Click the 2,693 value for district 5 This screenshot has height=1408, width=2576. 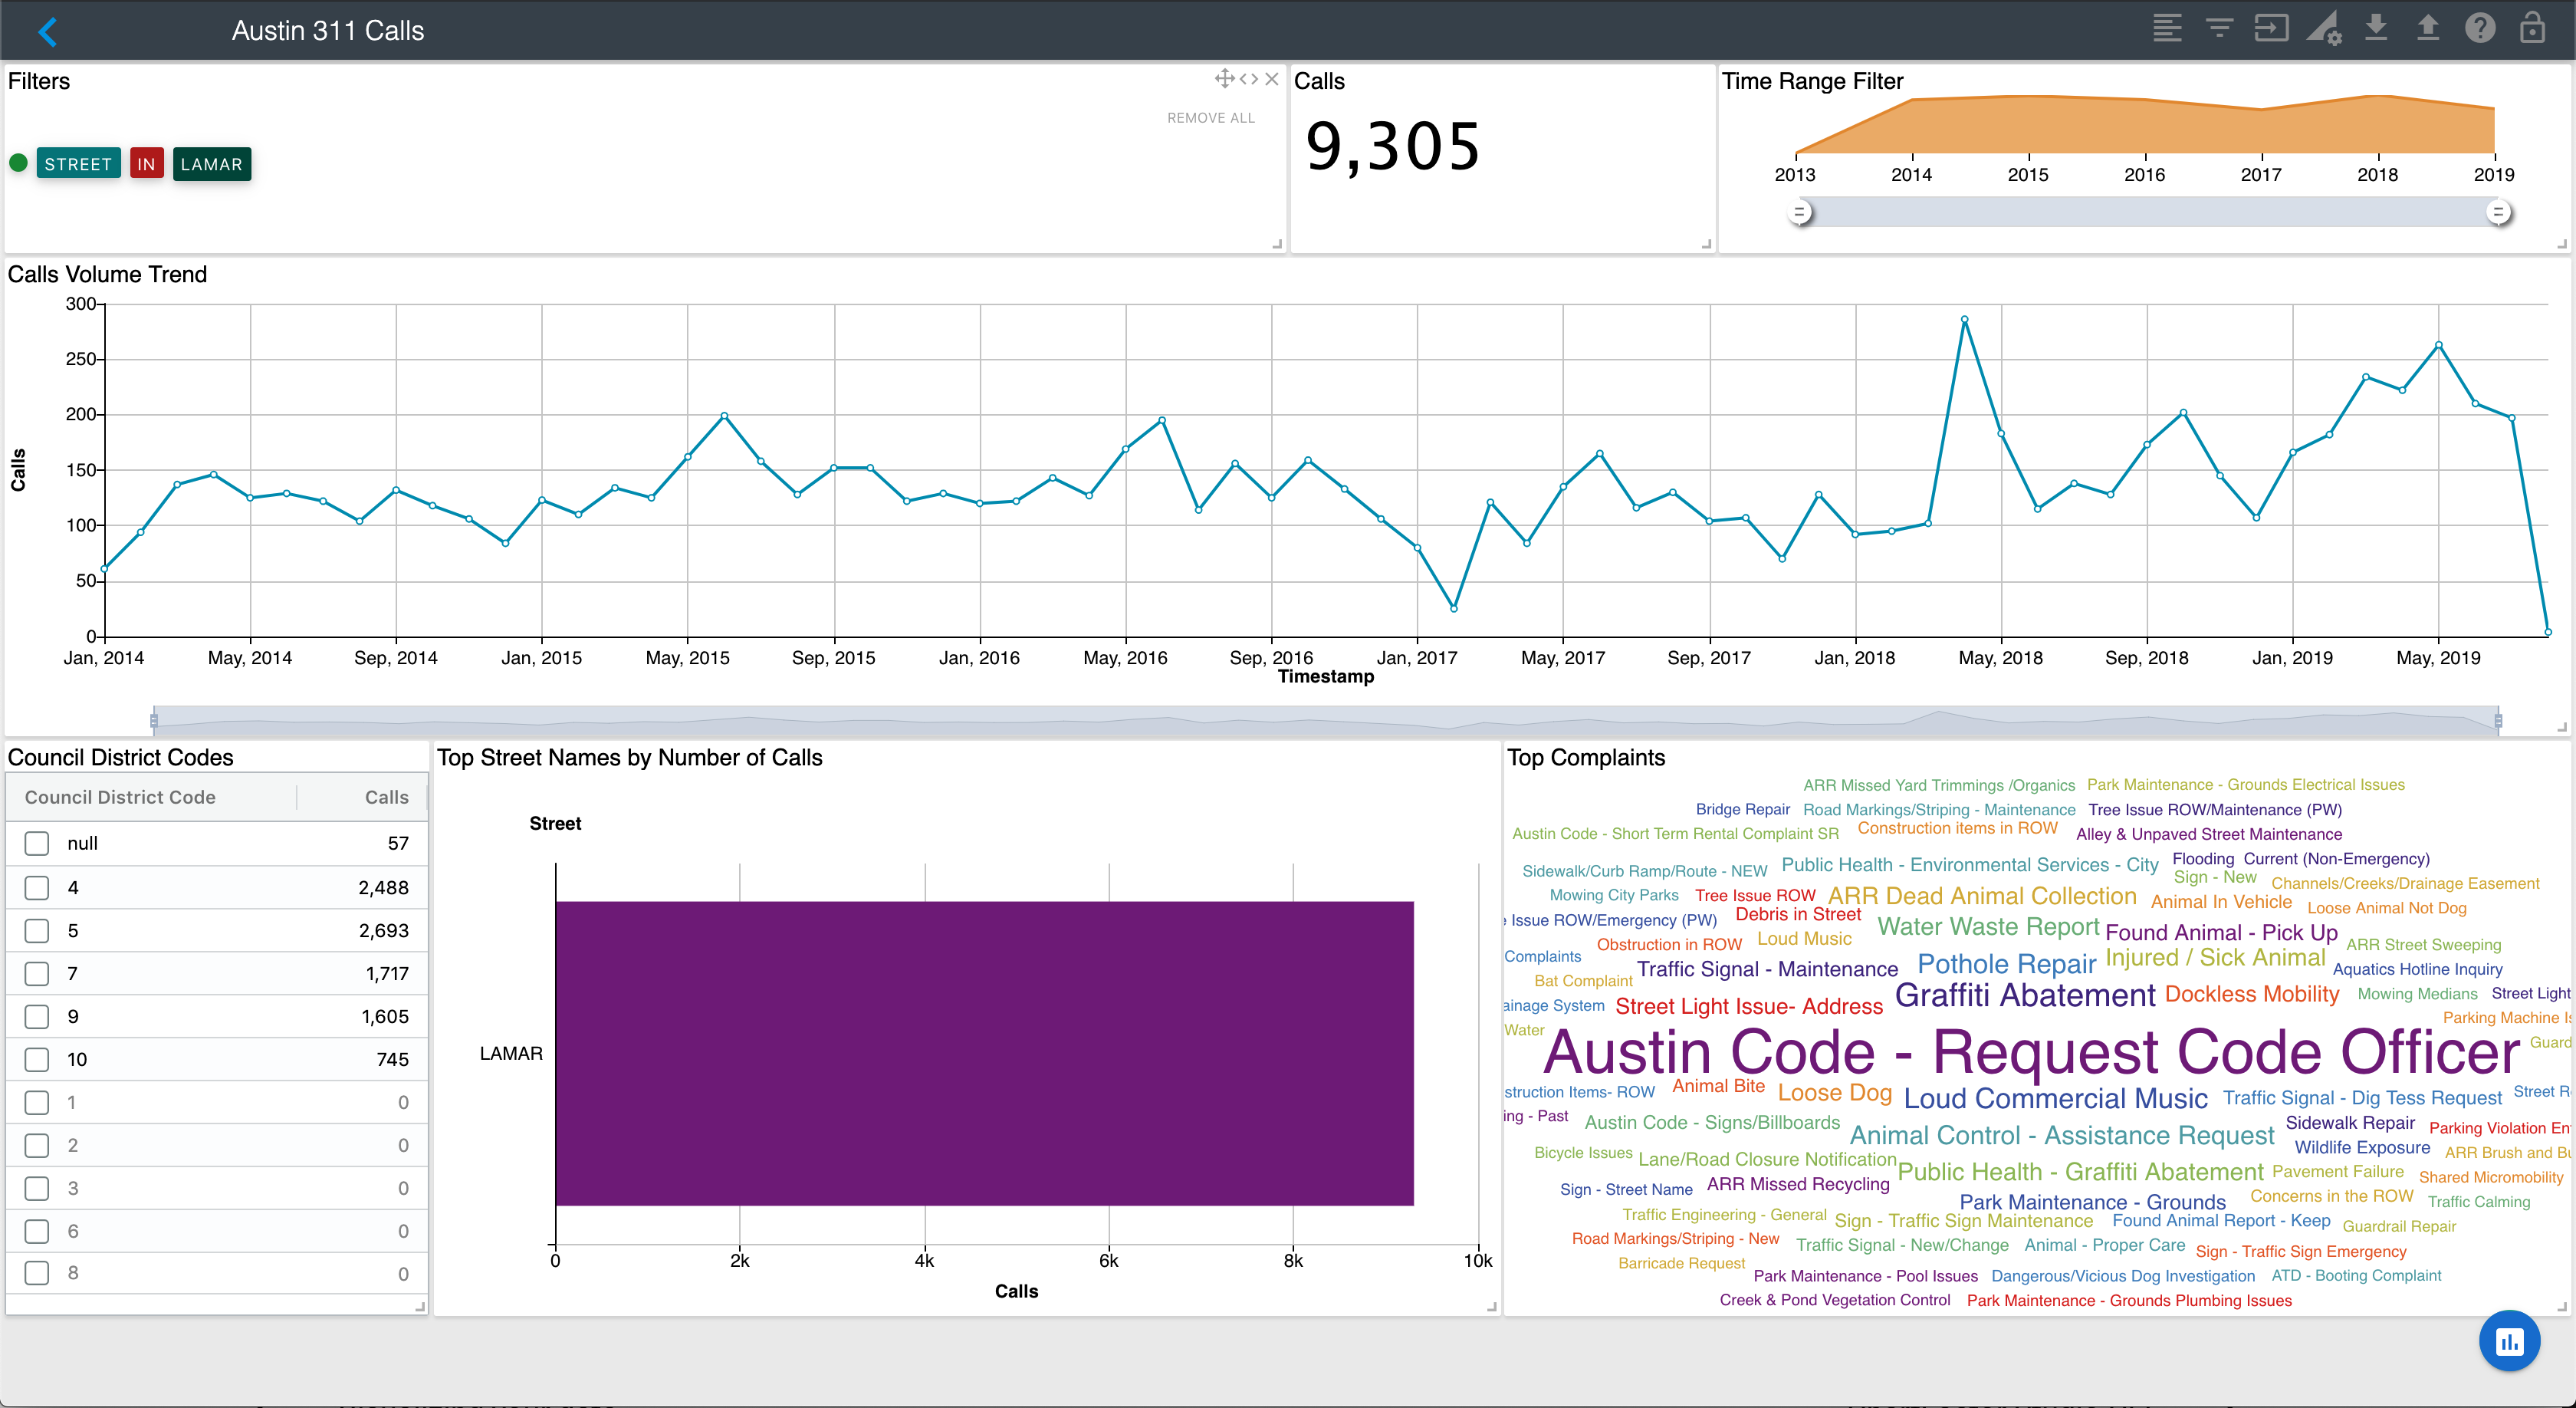pos(384,930)
